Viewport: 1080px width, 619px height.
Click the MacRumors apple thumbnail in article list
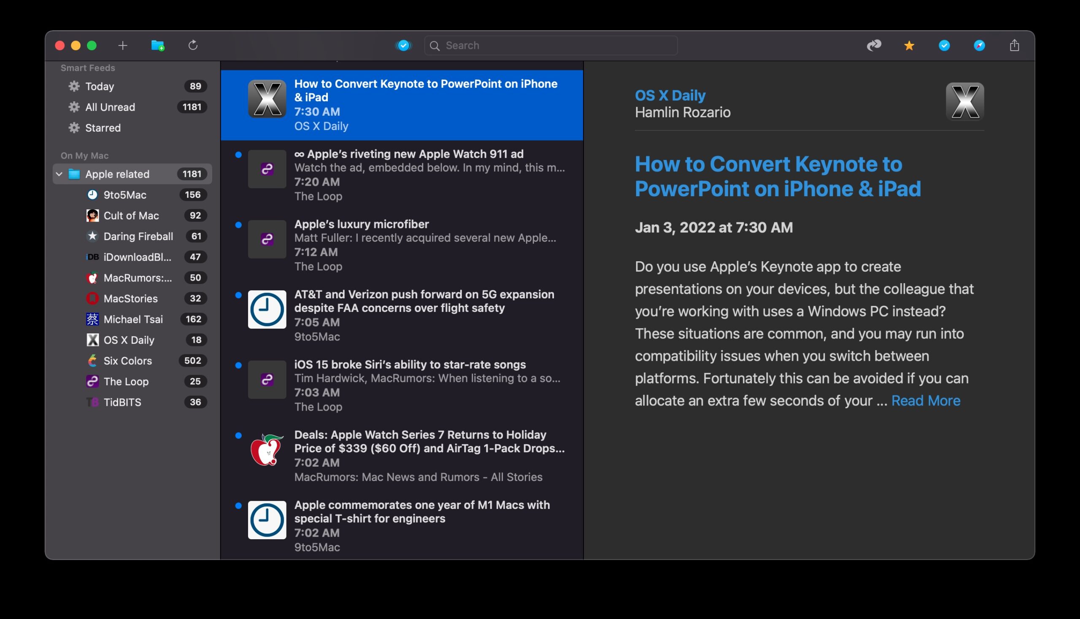(x=267, y=449)
